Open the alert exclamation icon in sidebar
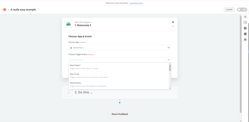Image resolution: width=249 pixels, height=122 pixels. click(245, 28)
